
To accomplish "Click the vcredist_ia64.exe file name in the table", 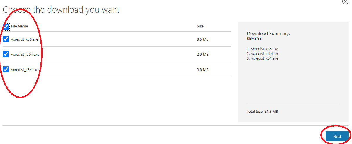I will tap(25, 55).
